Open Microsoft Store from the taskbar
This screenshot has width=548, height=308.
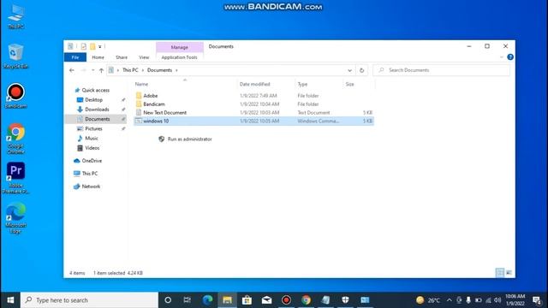(x=247, y=300)
